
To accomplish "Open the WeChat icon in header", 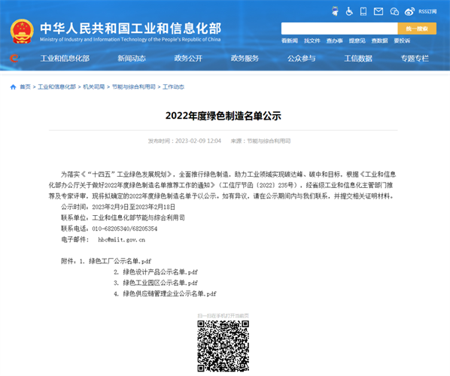I will (x=394, y=11).
